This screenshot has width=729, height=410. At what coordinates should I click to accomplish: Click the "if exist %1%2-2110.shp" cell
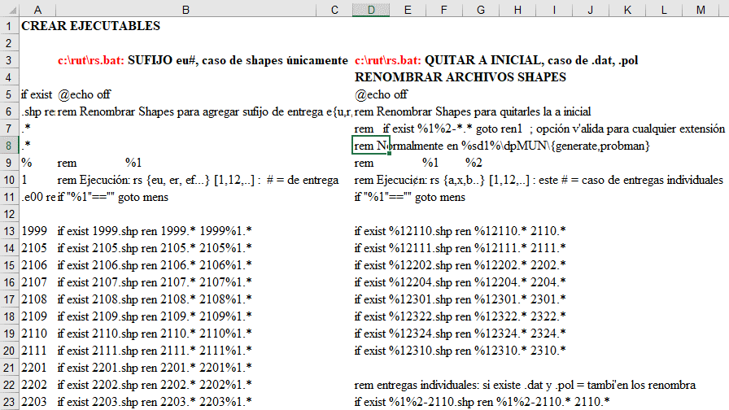click(x=482, y=402)
